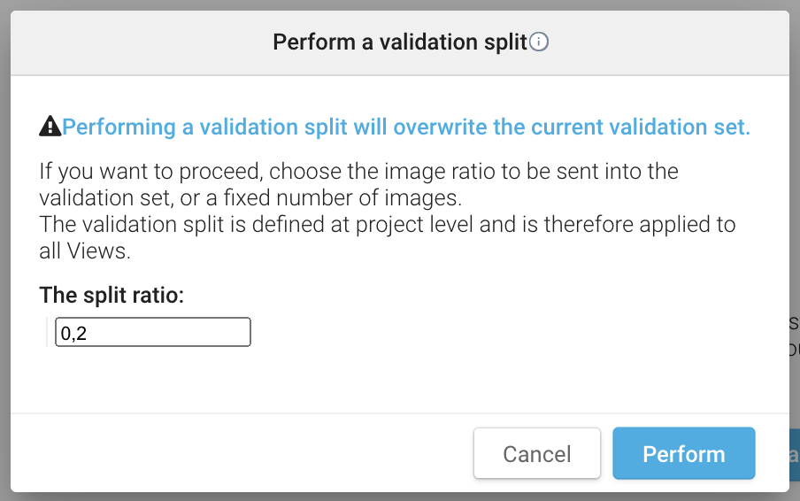
Task: Click the thin vertical bar left of input
Action: point(47,333)
